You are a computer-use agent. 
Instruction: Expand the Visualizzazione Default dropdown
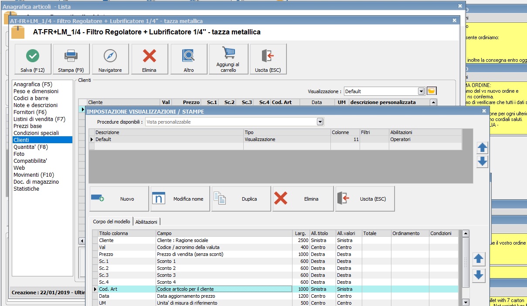(x=421, y=91)
